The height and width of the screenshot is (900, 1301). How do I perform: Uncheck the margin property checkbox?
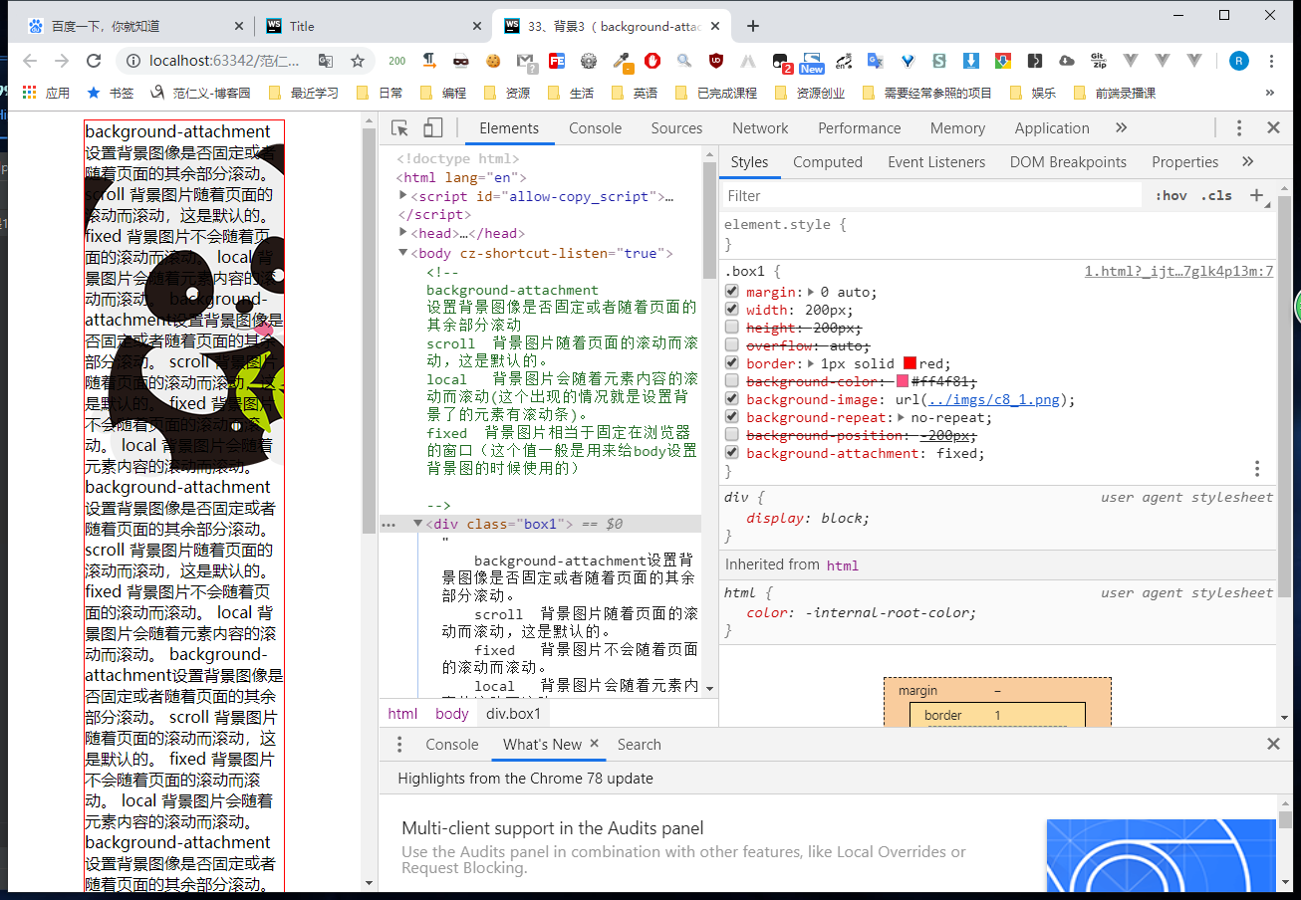pyautogui.click(x=732, y=292)
